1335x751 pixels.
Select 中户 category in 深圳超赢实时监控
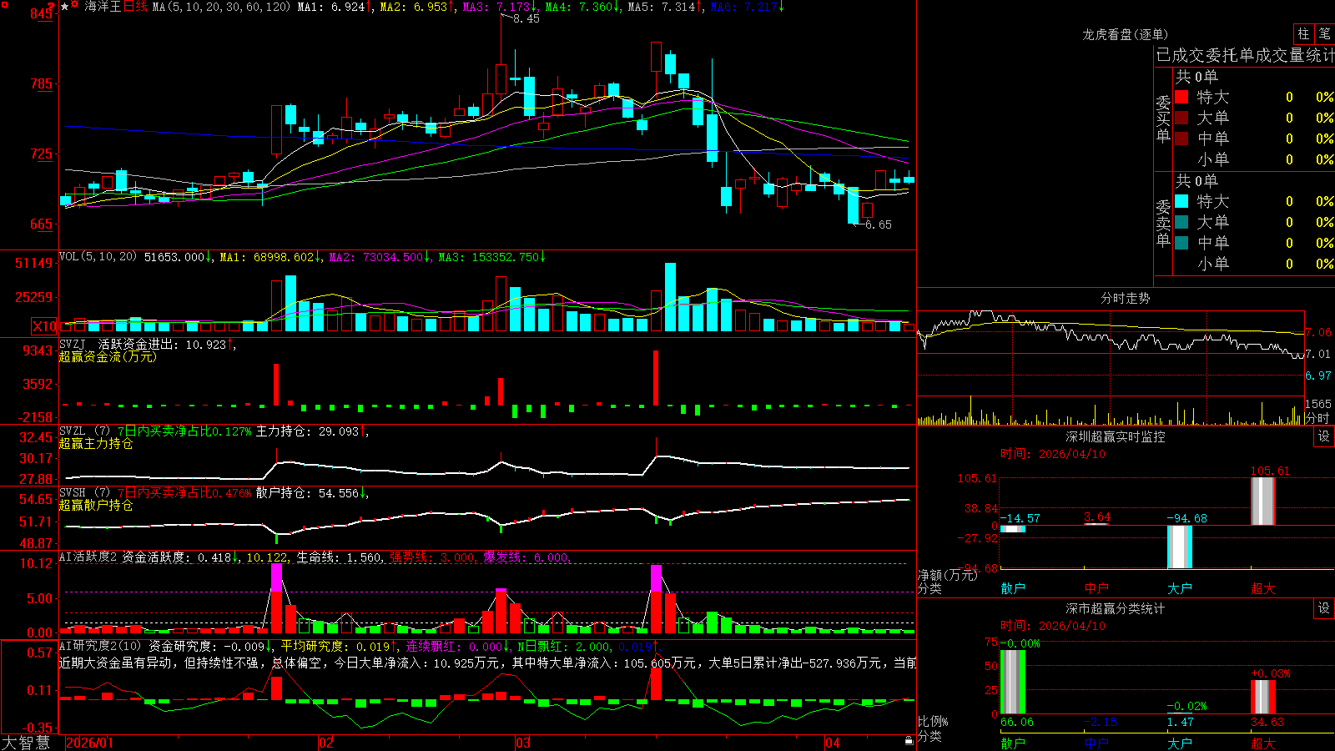tap(1096, 588)
